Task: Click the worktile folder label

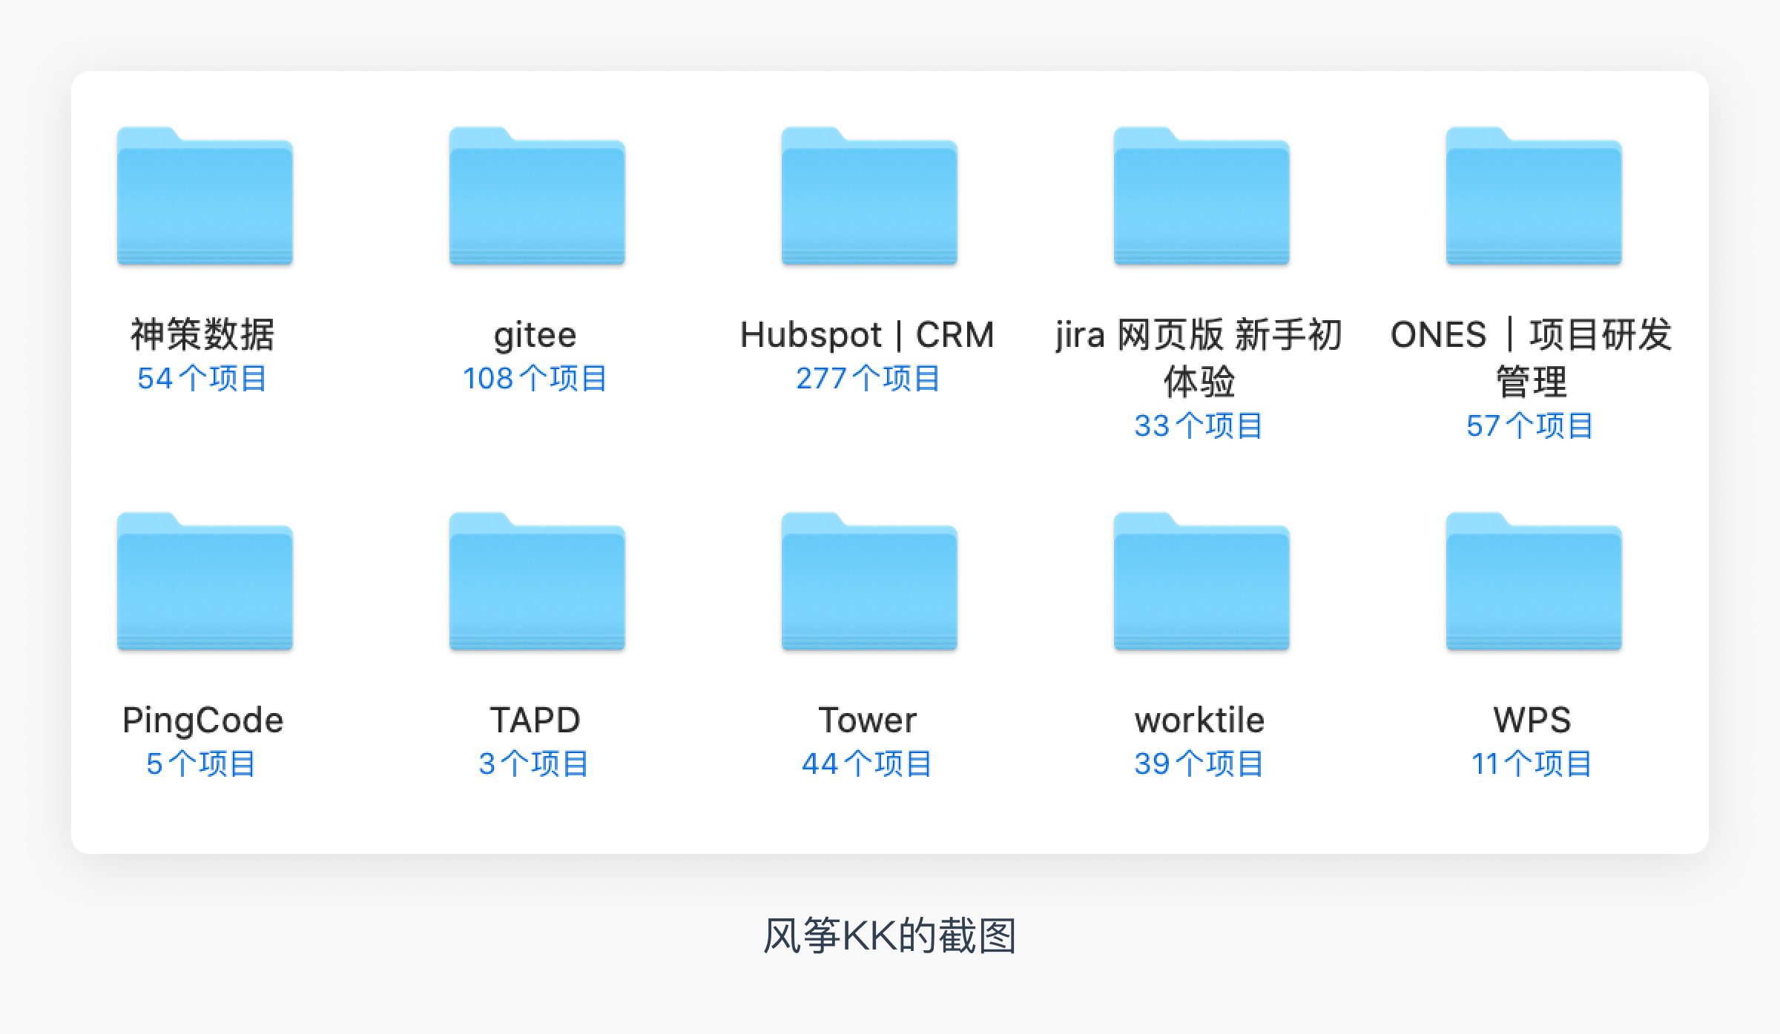Action: click(x=1199, y=720)
